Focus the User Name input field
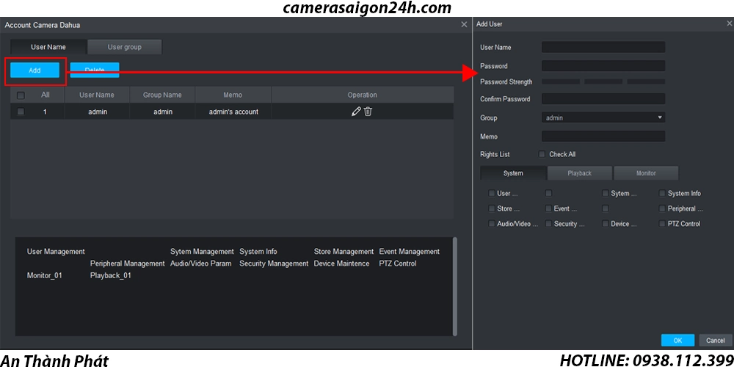734x367 pixels. pos(603,47)
